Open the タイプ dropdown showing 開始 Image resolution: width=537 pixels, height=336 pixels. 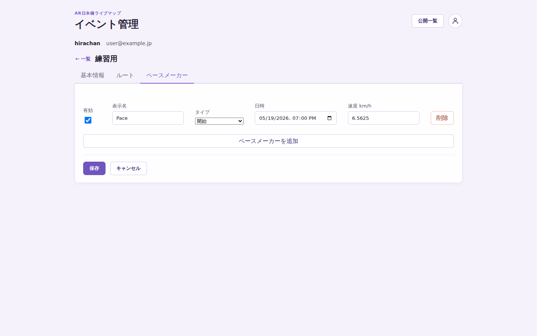pos(219,121)
